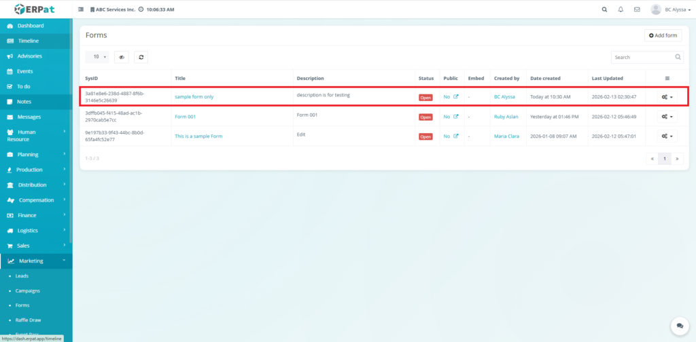696x342 pixels.
Task: Open actions gear dropdown for Form 001
Action: [x=667, y=117]
